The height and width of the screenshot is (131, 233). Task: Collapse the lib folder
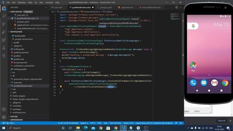point(13,76)
